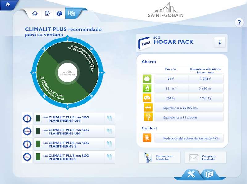Click the CO2 cloud emissions icon
Screen dimensions: 247x184
click(x=147, y=98)
